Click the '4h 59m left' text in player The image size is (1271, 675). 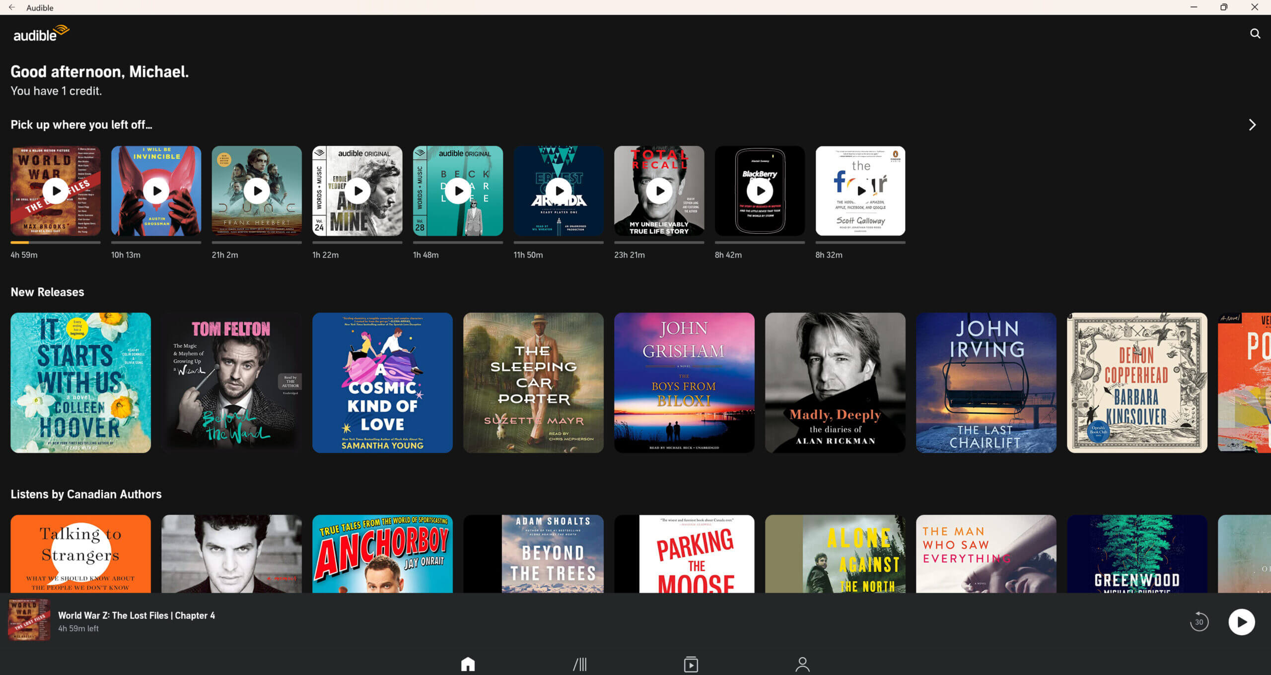(x=78, y=628)
